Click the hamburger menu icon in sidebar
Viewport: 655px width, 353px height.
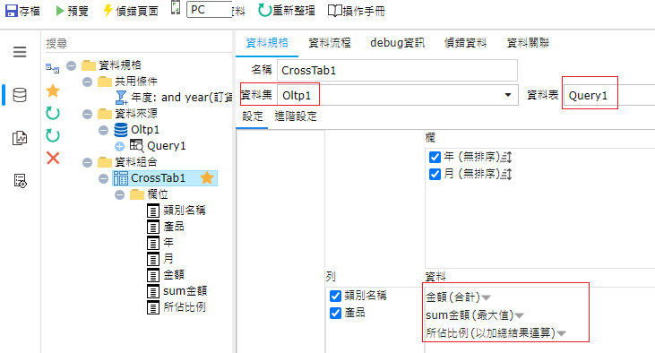tap(20, 52)
